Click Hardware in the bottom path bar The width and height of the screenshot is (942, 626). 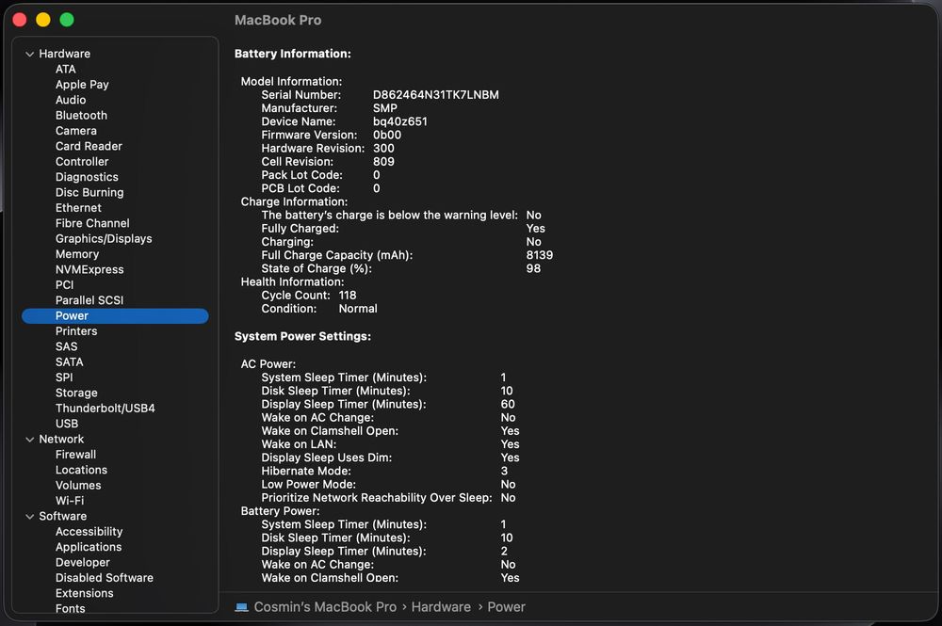pos(441,607)
